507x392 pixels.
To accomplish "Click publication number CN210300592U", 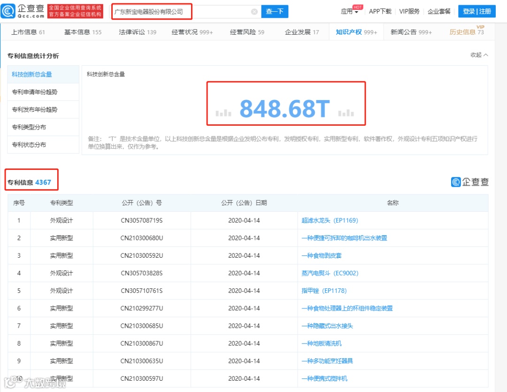I will tap(142, 255).
